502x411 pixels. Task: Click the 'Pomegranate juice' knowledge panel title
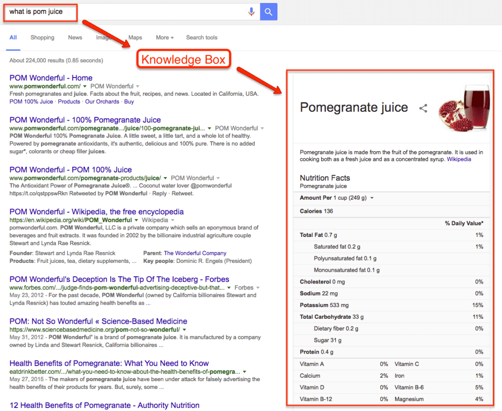tap(354, 107)
